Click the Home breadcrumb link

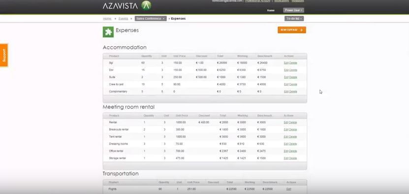pyautogui.click(x=107, y=19)
